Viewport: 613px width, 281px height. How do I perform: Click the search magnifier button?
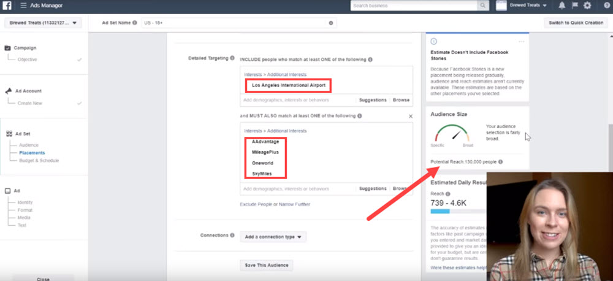click(x=483, y=6)
